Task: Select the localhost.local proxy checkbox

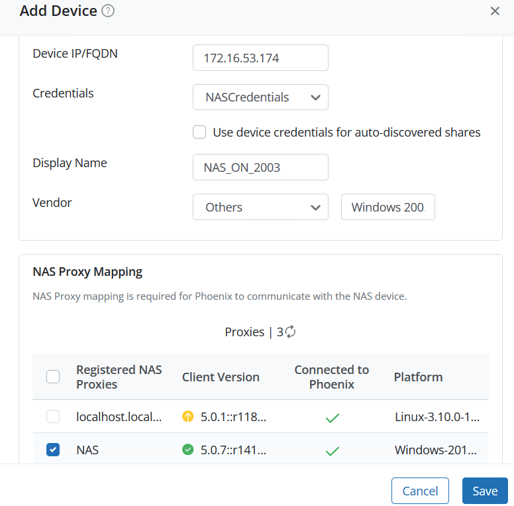Action: [53, 417]
